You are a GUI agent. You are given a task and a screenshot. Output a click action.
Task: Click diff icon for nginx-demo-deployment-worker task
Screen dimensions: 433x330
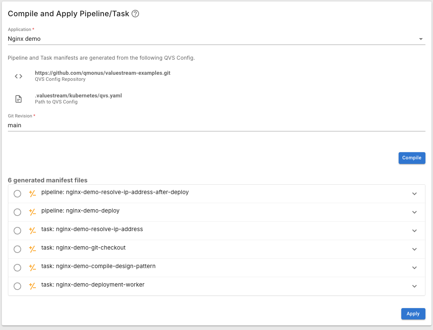(x=32, y=286)
